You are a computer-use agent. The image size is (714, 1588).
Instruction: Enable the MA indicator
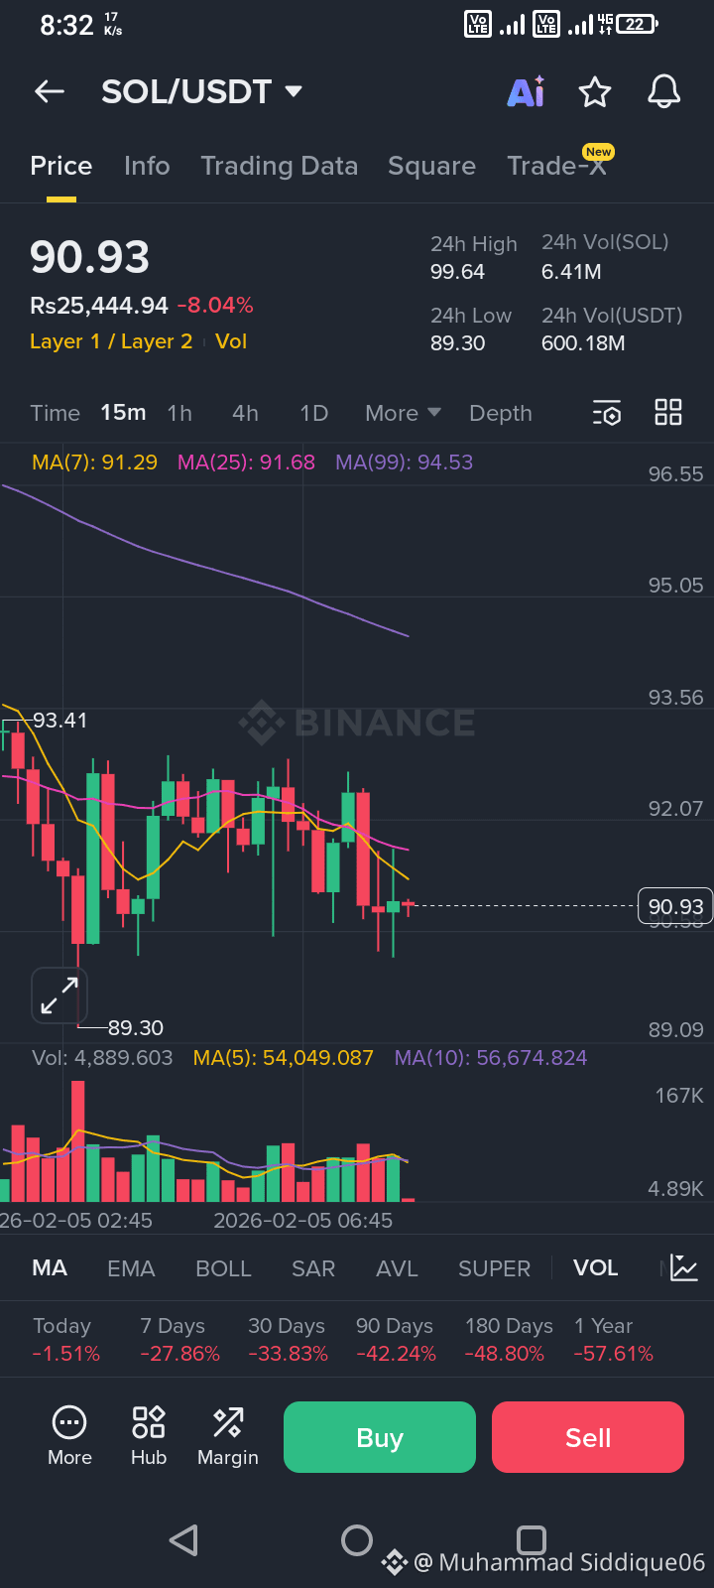(50, 1268)
